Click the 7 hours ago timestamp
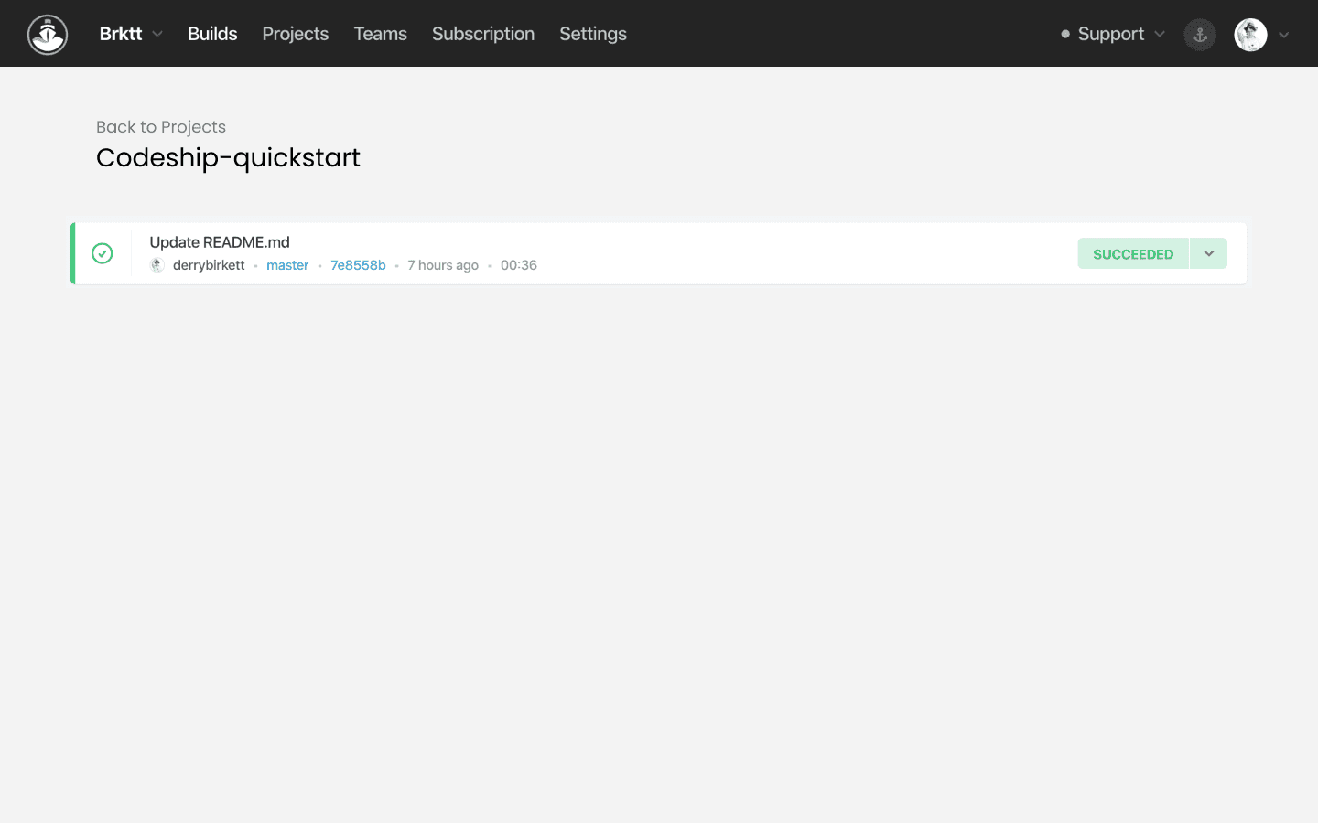Screen dimensions: 1318x823 click(x=443, y=265)
